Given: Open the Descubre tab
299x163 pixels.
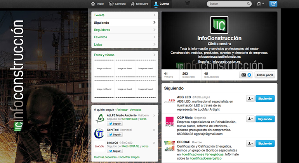Looking at the screenshot, I should click(x=140, y=4).
